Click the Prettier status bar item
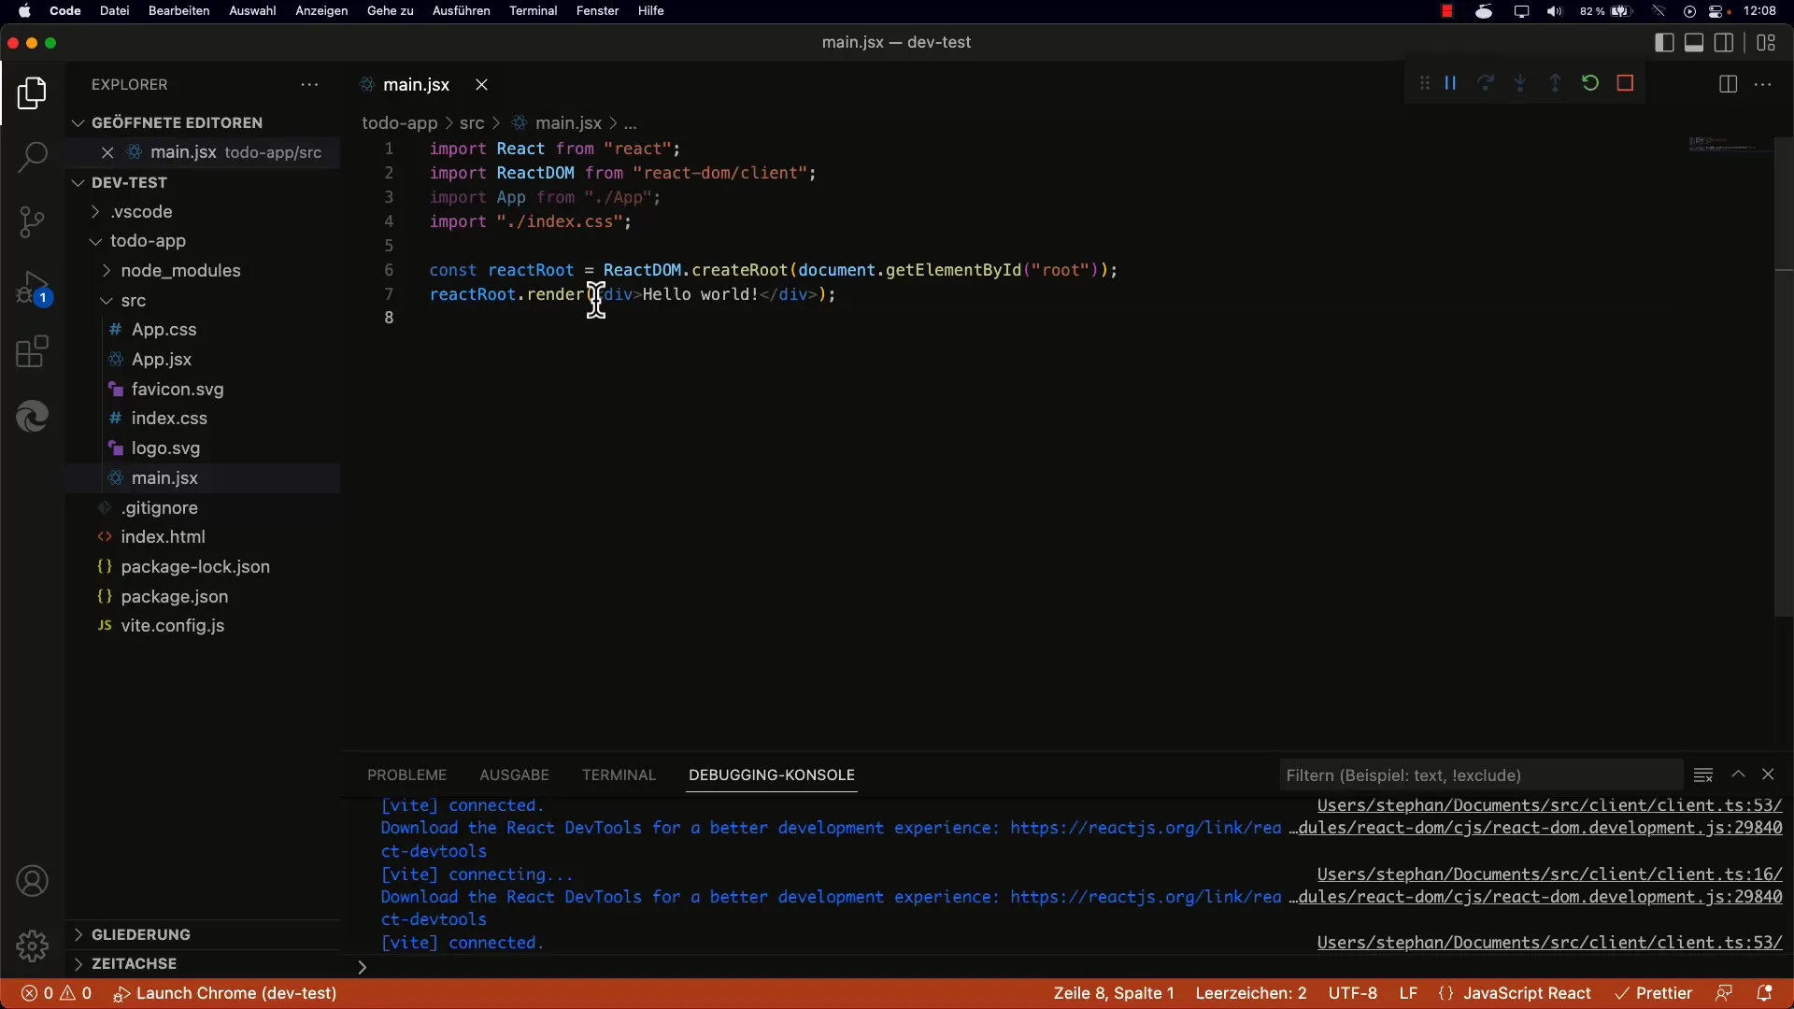The height and width of the screenshot is (1009, 1794). coord(1653,993)
